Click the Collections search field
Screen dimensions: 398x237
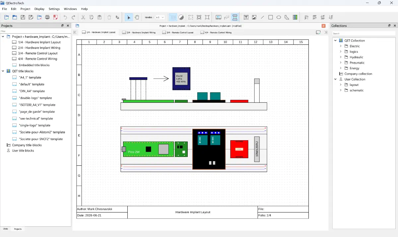[364, 33]
